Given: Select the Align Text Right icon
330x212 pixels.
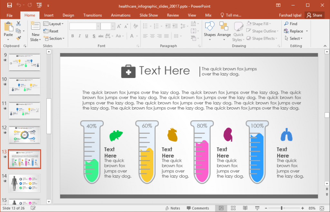Looking at the screenshot, I should coord(159,36).
